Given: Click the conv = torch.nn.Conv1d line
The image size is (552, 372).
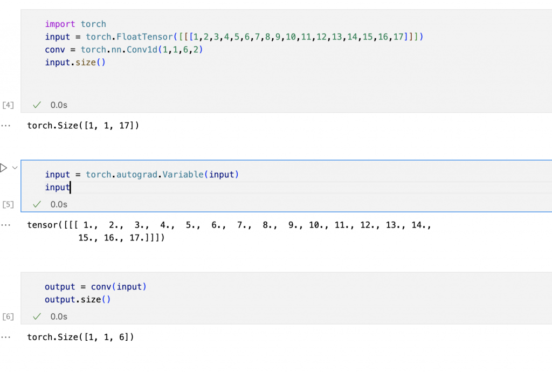Looking at the screenshot, I should (125, 50).
